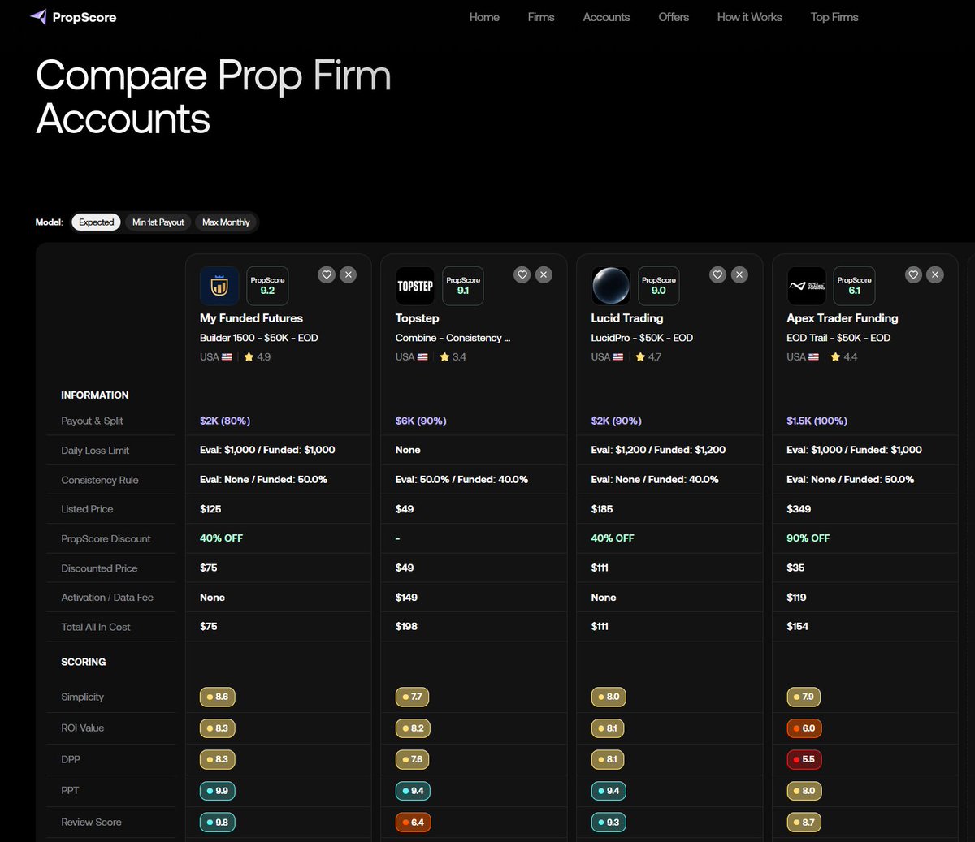Viewport: 975px width, 842px height.
Task: Click the Combine - Consistency account text
Action: (x=453, y=338)
